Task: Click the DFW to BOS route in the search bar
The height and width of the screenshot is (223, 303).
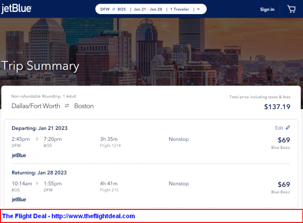Action: point(113,9)
